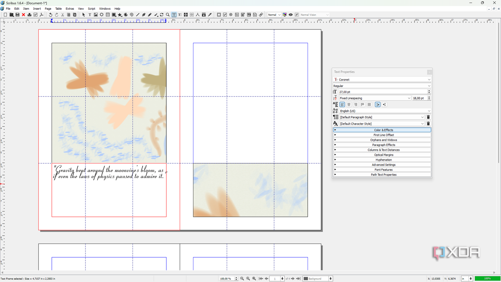
Task: Save the document with floppy icon
Action: tap(17, 15)
